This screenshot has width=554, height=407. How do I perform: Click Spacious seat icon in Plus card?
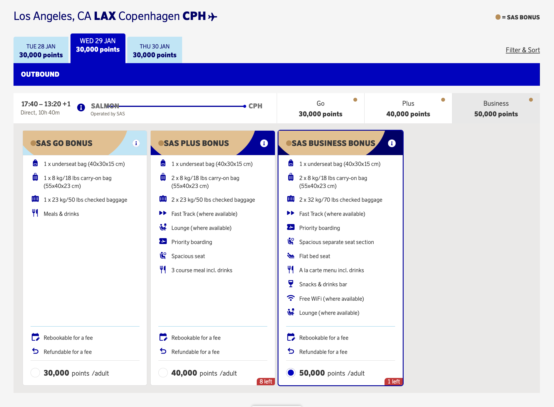[x=163, y=255]
